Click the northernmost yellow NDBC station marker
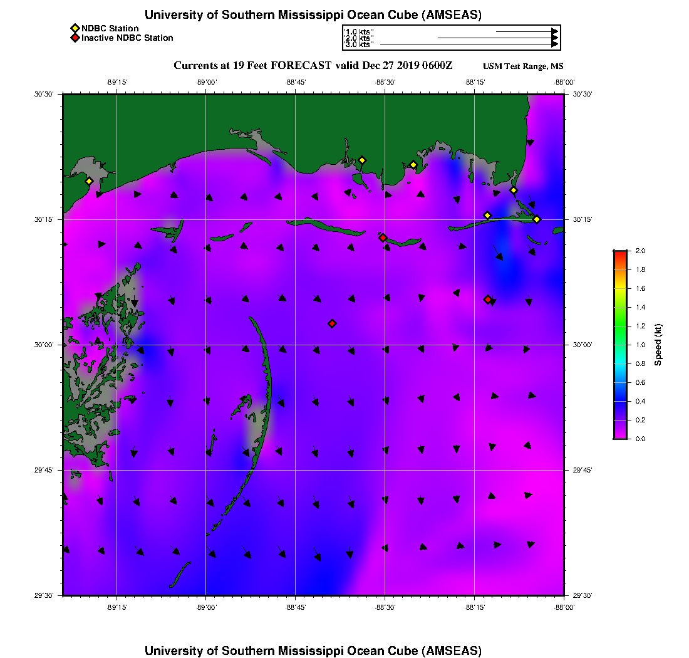The width and height of the screenshot is (689, 658). pos(361,160)
